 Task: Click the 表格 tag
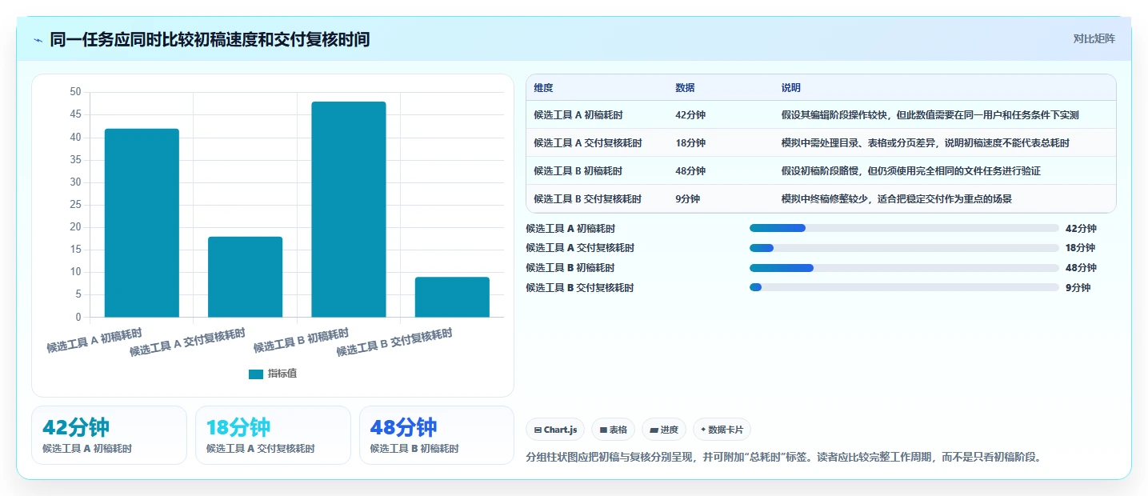point(613,430)
